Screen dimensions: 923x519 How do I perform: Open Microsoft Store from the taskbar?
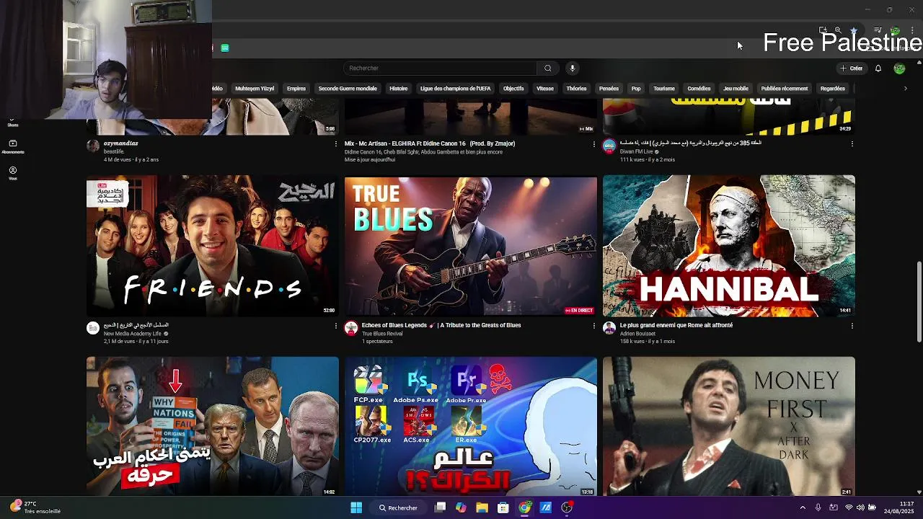pyautogui.click(x=503, y=507)
